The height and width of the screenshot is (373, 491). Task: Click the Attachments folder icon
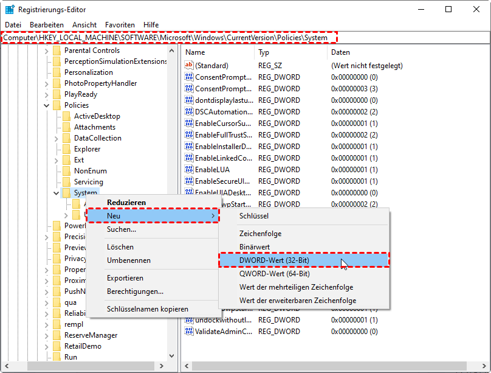[66, 127]
